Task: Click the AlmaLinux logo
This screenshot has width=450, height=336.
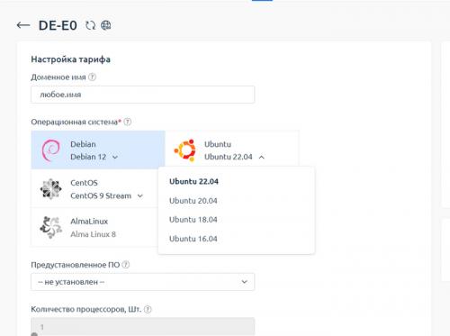Action: [50, 227]
